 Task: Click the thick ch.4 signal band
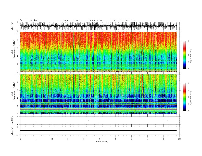click(98, 131)
